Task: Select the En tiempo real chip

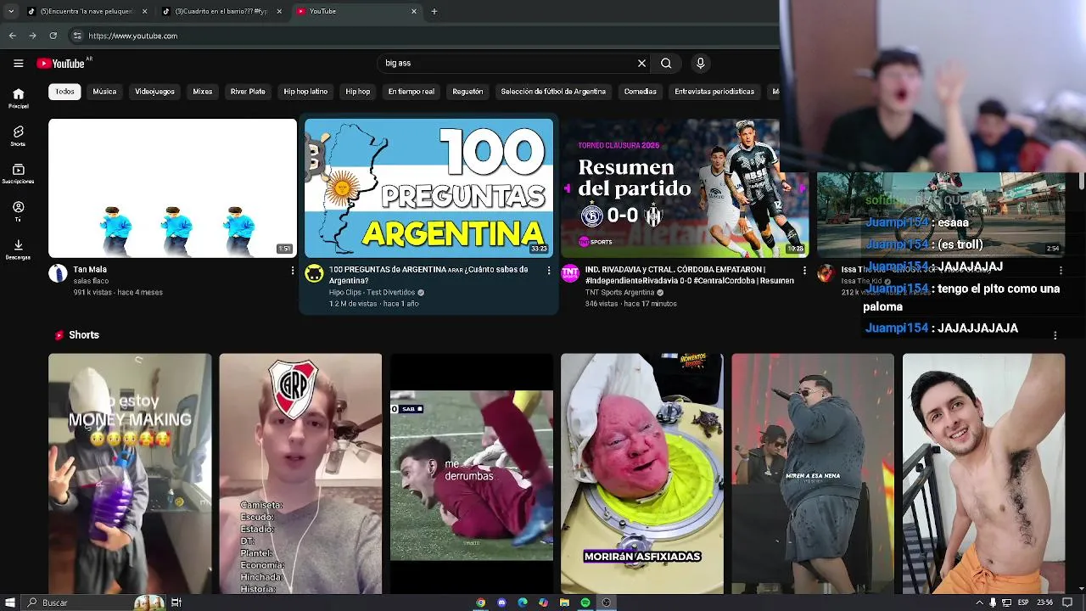Action: point(411,92)
